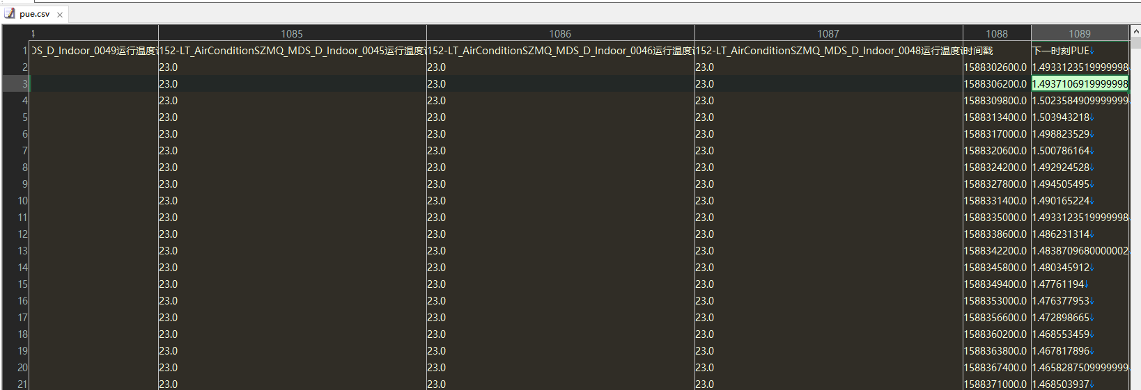Select PUE value 1.468553459
1141x390 pixels.
click(1080, 334)
